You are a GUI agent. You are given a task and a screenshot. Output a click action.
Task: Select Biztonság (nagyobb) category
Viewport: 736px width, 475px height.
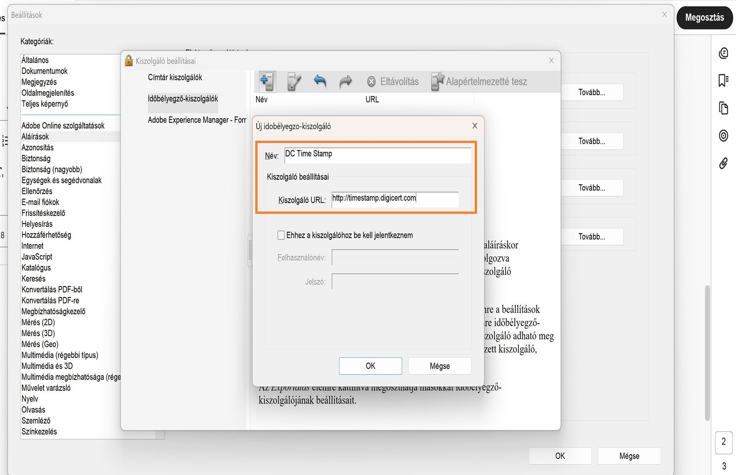point(52,169)
